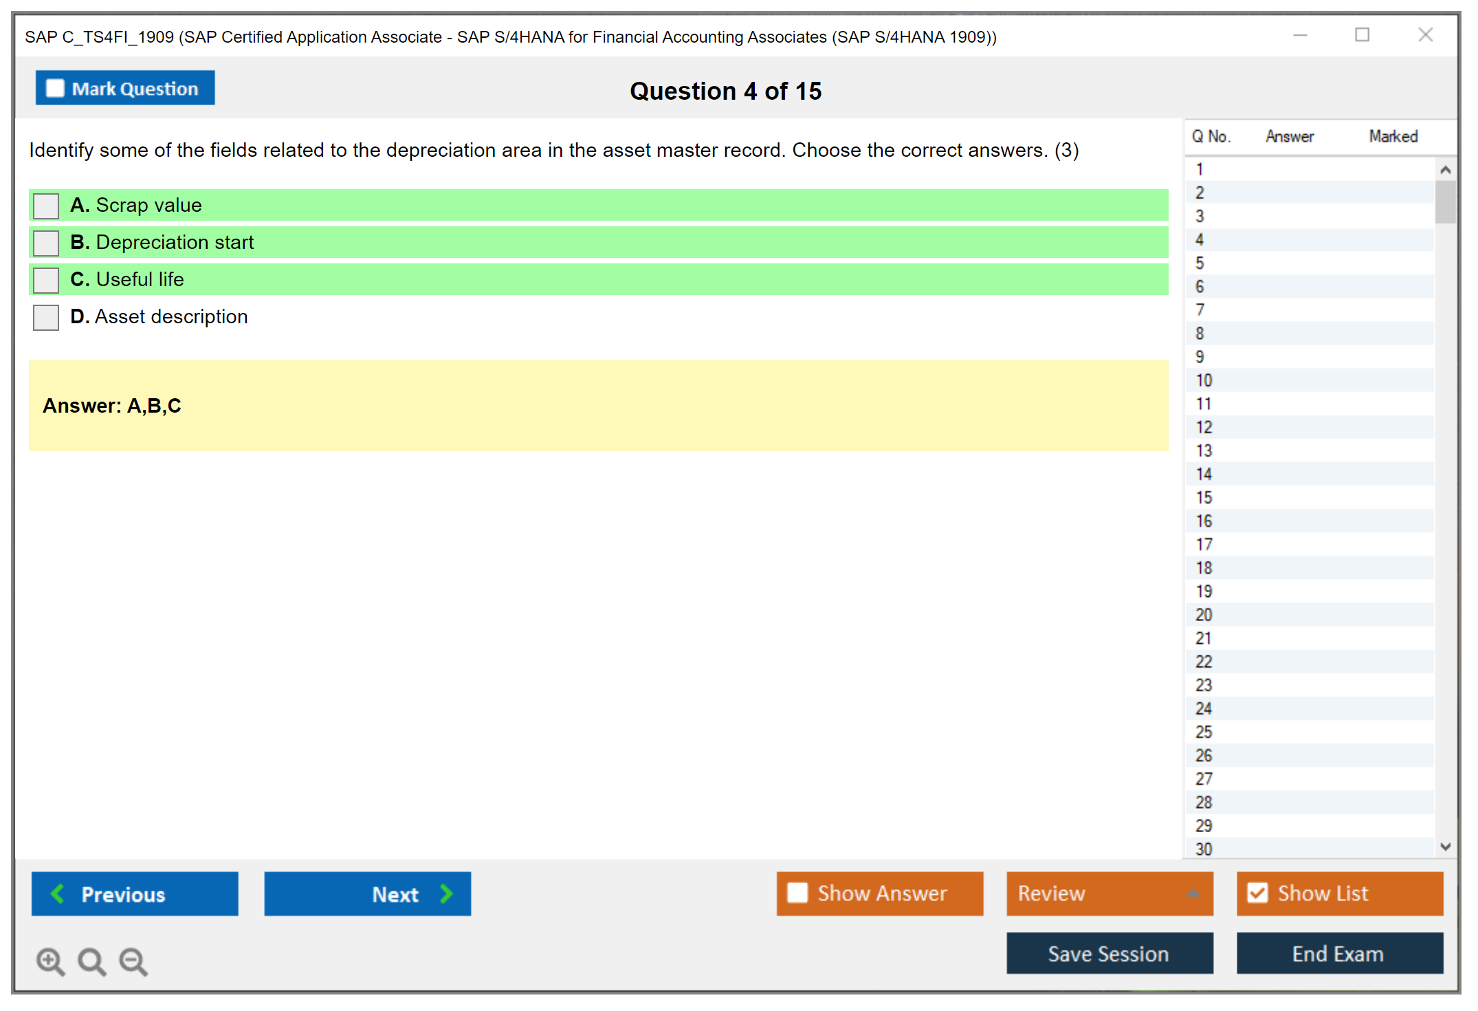Click the question list scrollbar thumb
Screen dimensions: 1478x1011
click(1445, 202)
